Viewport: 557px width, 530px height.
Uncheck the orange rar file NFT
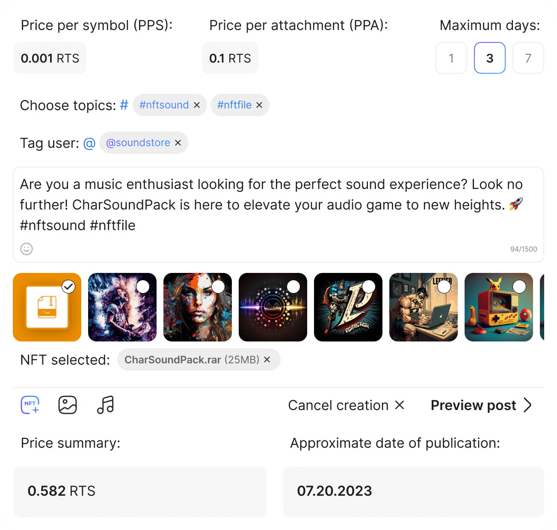tap(68, 287)
